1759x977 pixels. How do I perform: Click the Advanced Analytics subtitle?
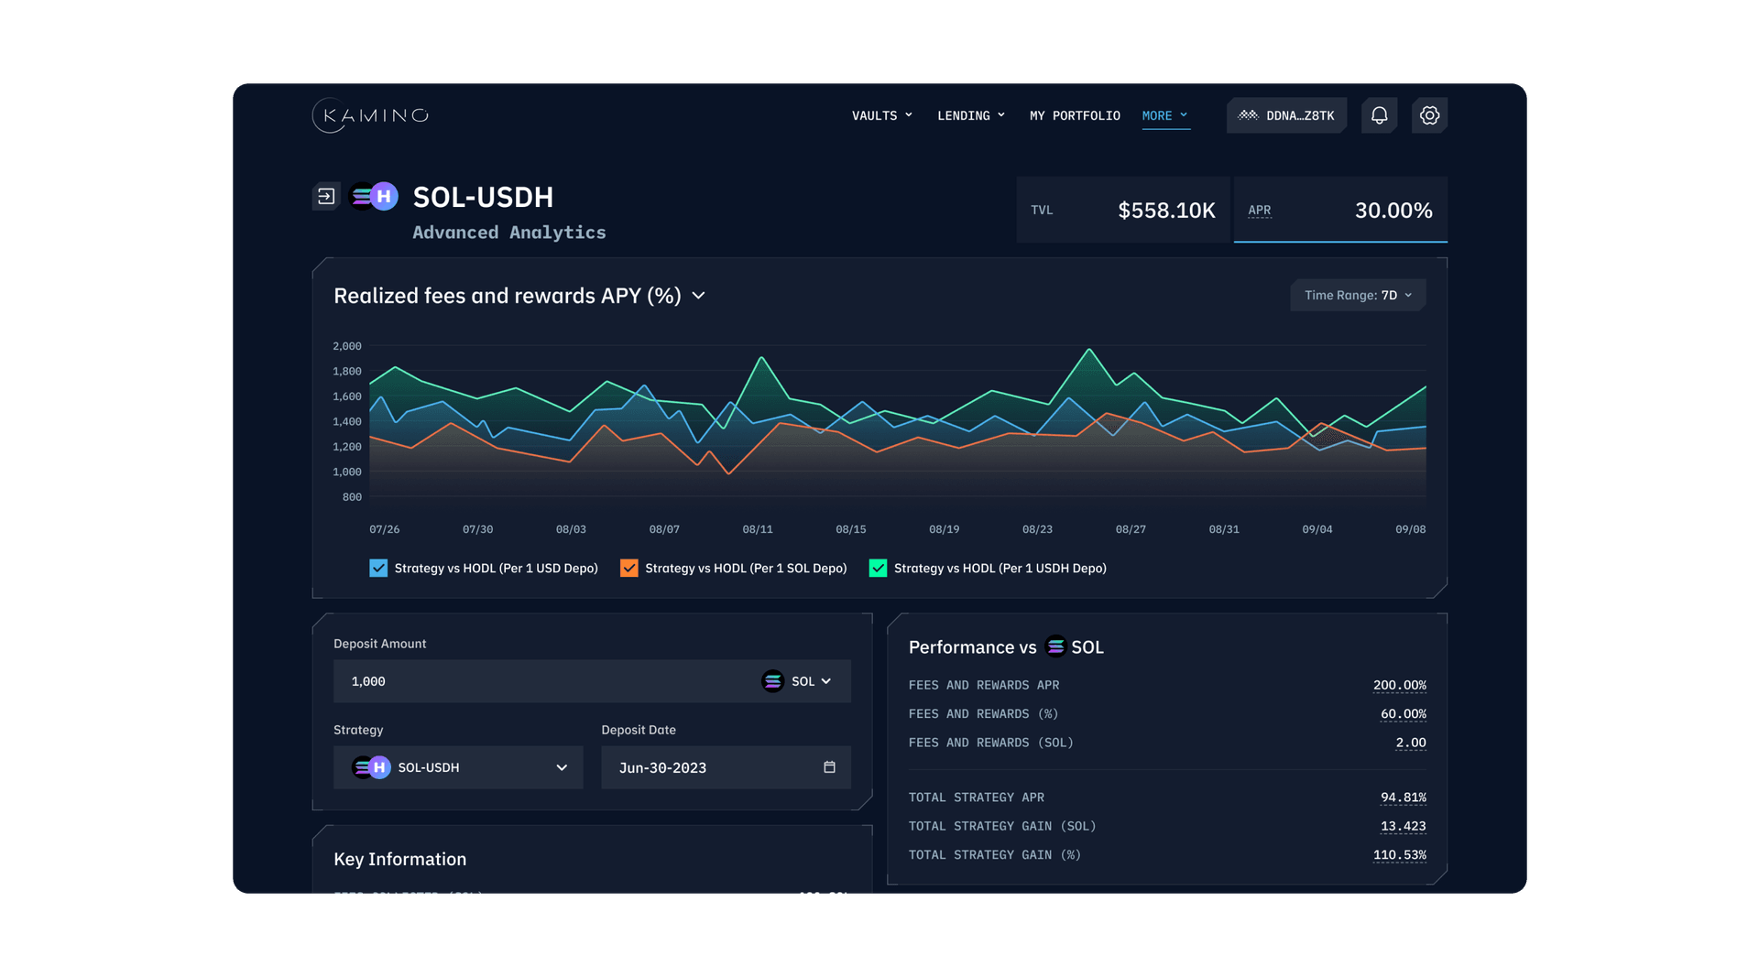click(x=509, y=233)
